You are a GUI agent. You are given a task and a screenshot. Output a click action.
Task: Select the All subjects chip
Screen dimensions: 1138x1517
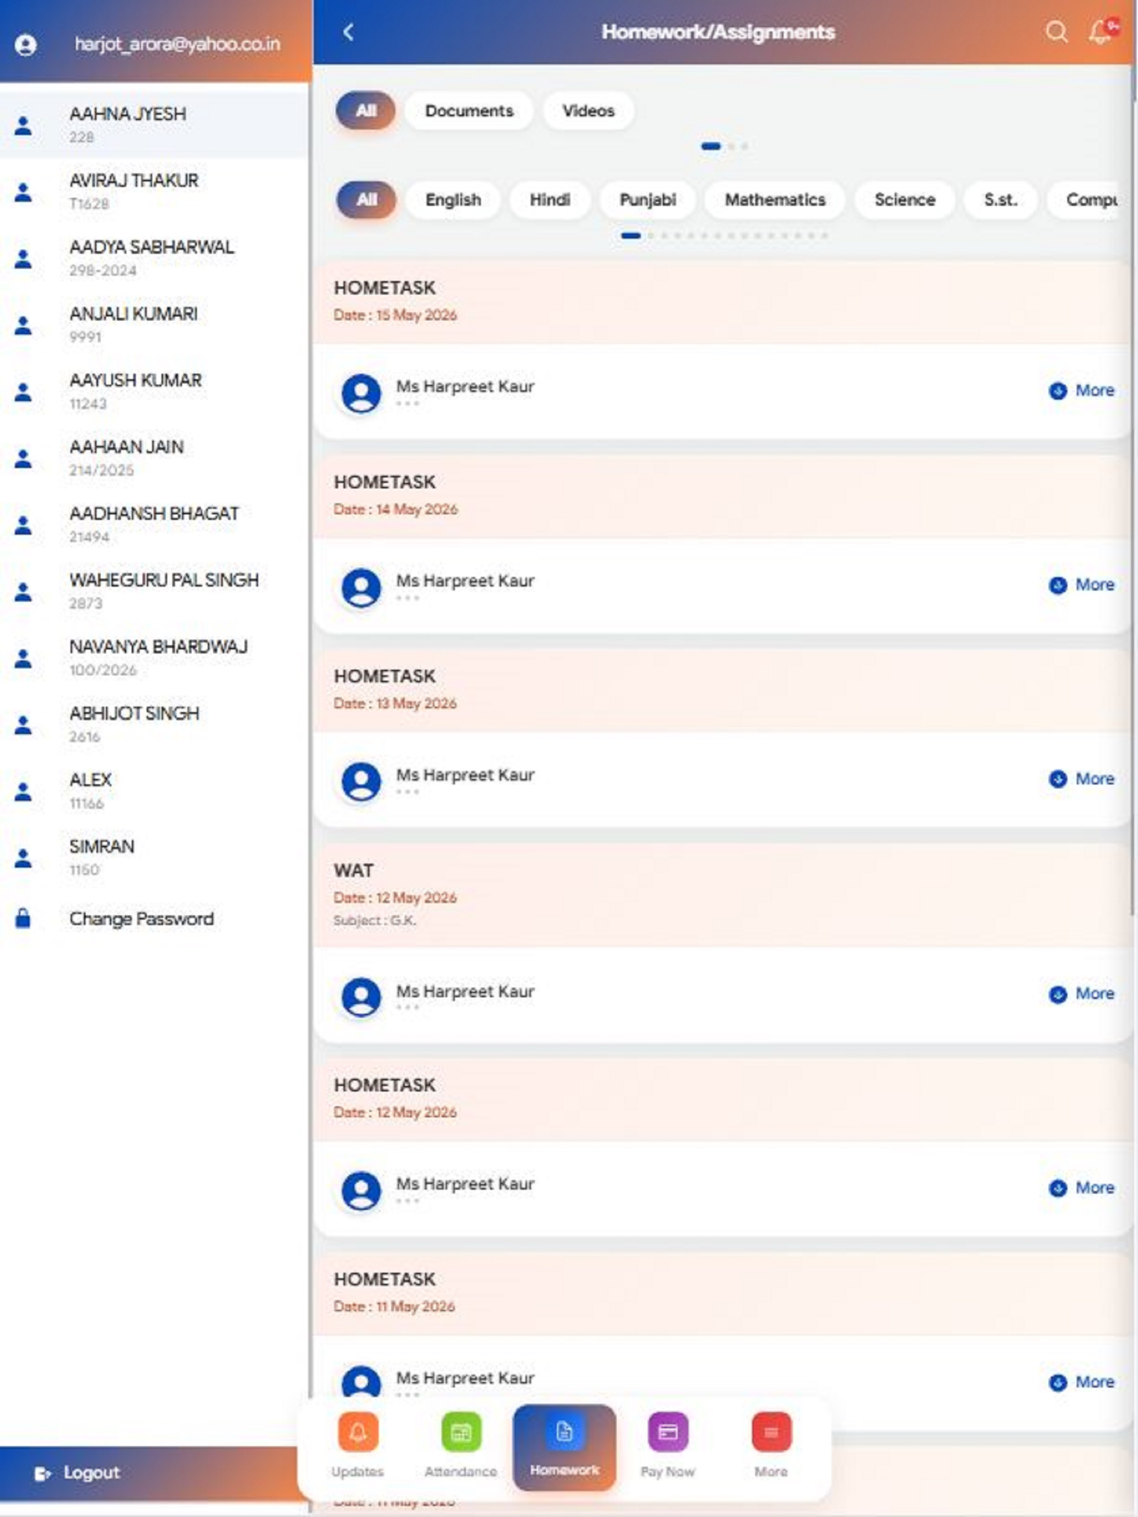tap(366, 200)
